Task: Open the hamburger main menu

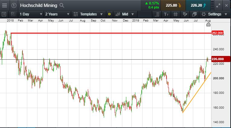Action: [x=5, y=5]
